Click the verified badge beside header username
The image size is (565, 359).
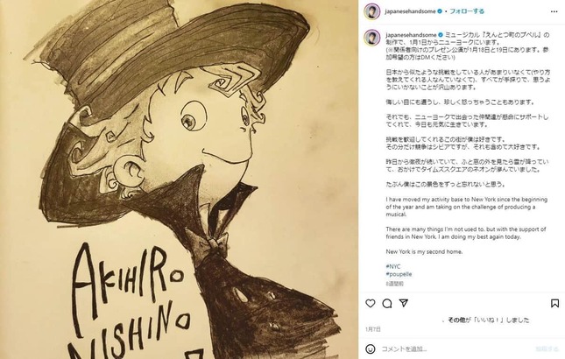[x=440, y=11]
